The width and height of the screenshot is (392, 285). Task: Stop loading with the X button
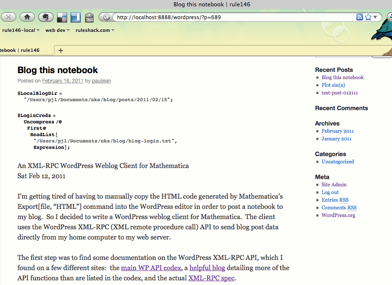8,17
